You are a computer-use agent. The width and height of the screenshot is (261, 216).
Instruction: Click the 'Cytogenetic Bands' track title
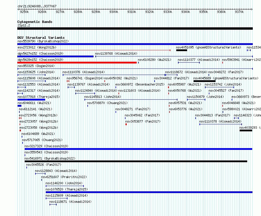[x=35, y=22]
